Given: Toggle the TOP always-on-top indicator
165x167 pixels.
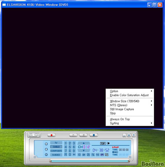Looking at the screenshot, I should (103, 143).
